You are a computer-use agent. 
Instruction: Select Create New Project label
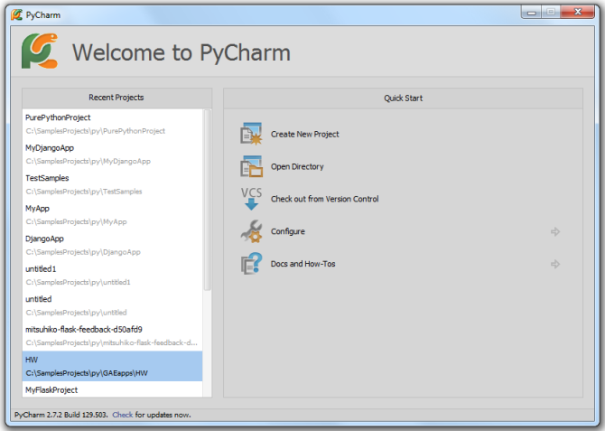[305, 135]
